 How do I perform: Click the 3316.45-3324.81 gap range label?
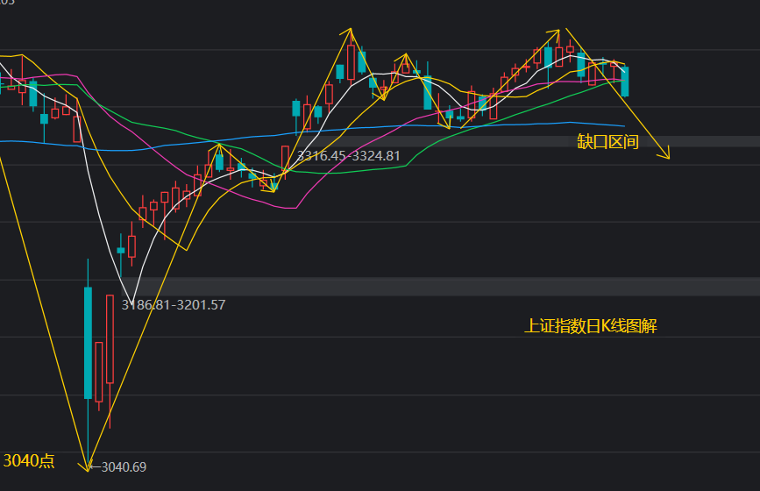(349, 156)
